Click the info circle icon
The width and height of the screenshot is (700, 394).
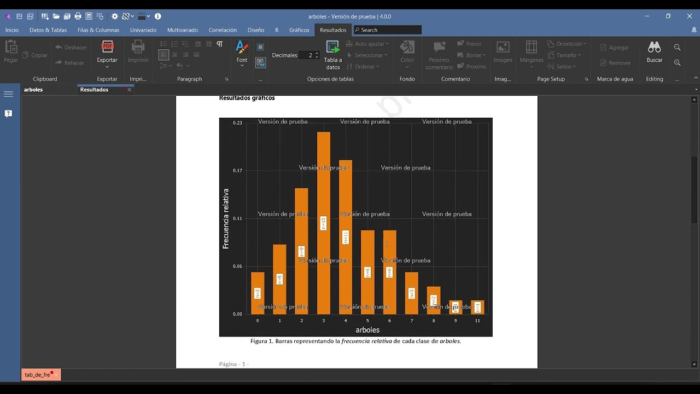coord(158,16)
